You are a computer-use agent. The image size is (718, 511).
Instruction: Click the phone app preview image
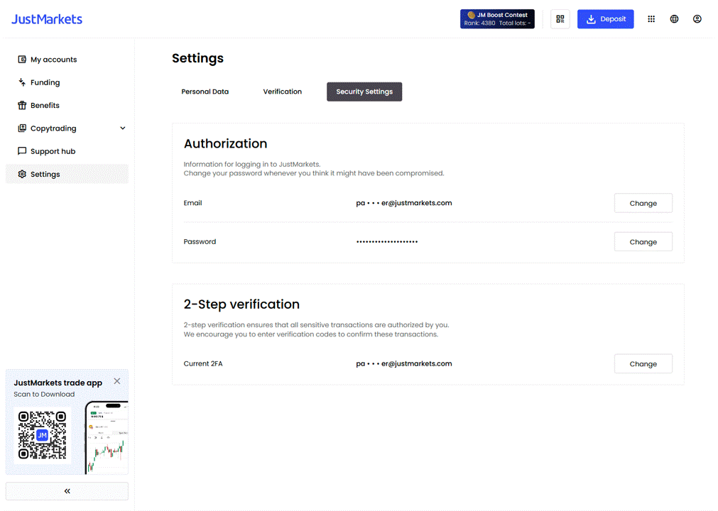(107, 437)
